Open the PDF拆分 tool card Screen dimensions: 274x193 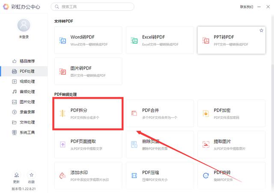(x=88, y=114)
